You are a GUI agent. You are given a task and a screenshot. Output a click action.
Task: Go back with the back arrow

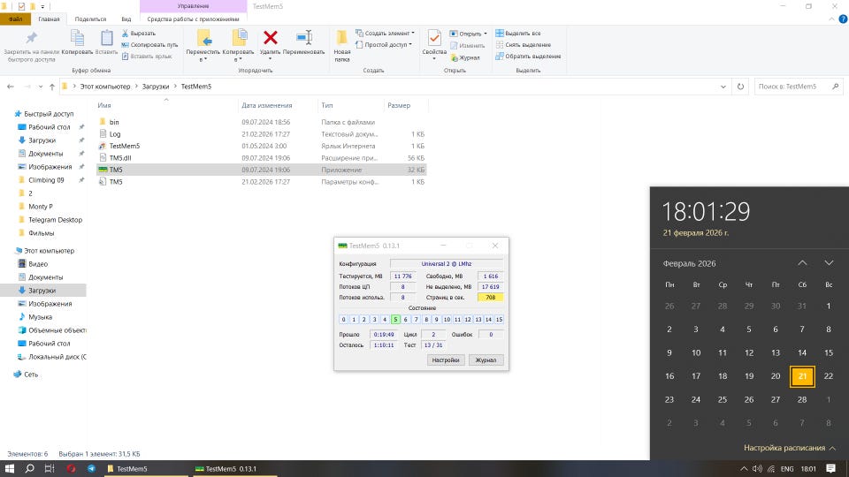[x=11, y=87]
